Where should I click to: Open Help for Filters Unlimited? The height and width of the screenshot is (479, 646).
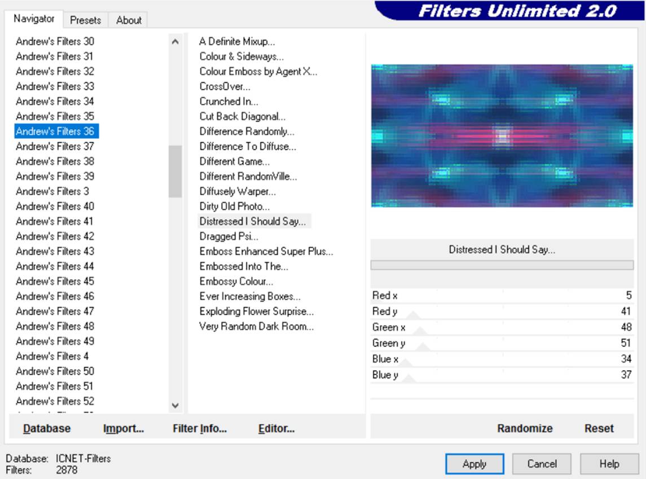(609, 464)
